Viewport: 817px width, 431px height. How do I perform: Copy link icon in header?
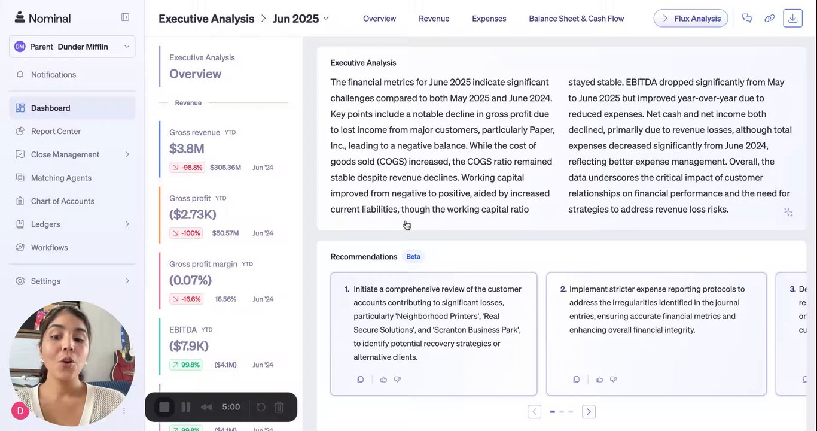pyautogui.click(x=770, y=18)
